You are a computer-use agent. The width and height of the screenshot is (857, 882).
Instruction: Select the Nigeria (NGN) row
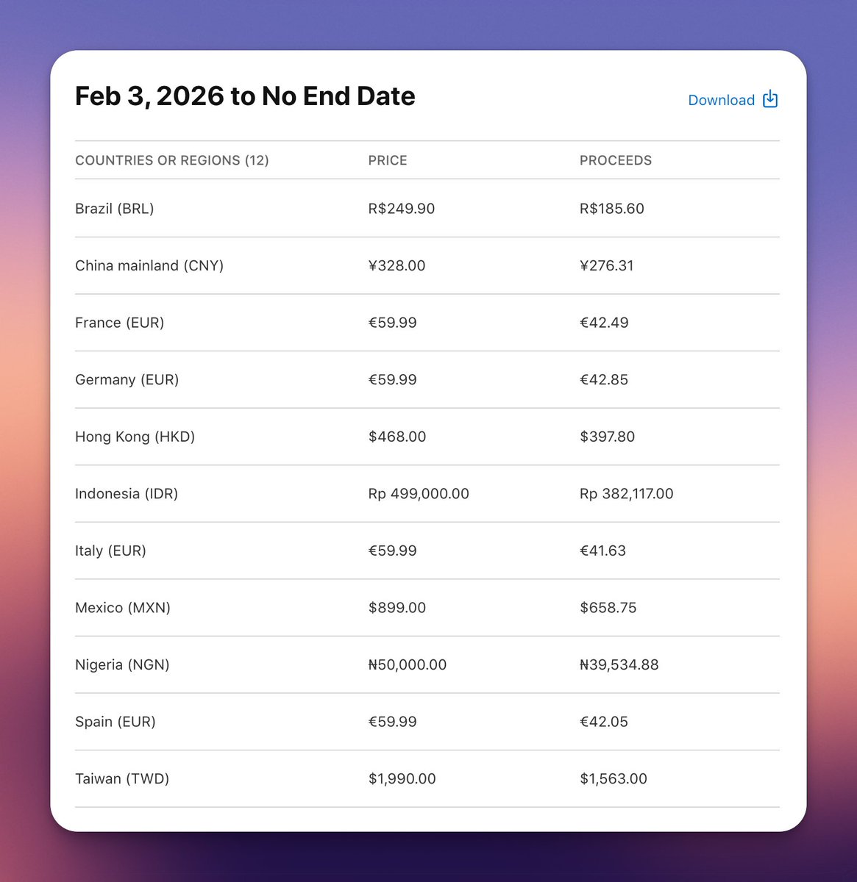point(122,664)
